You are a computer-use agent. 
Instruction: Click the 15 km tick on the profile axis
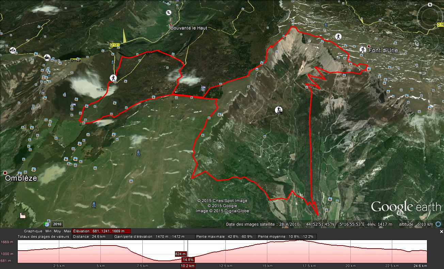click(x=267, y=266)
